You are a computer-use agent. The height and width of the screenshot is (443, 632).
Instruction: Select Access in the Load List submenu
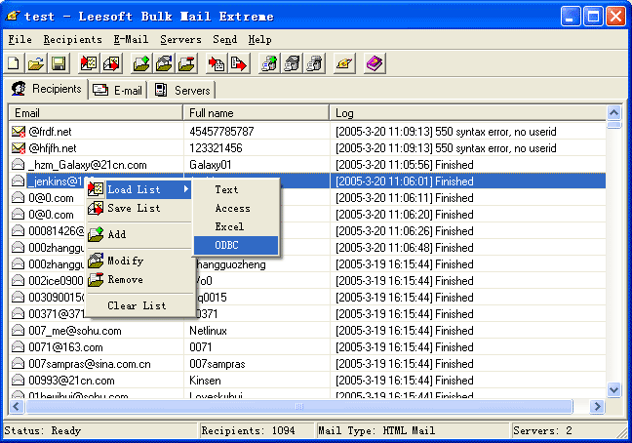tap(236, 208)
